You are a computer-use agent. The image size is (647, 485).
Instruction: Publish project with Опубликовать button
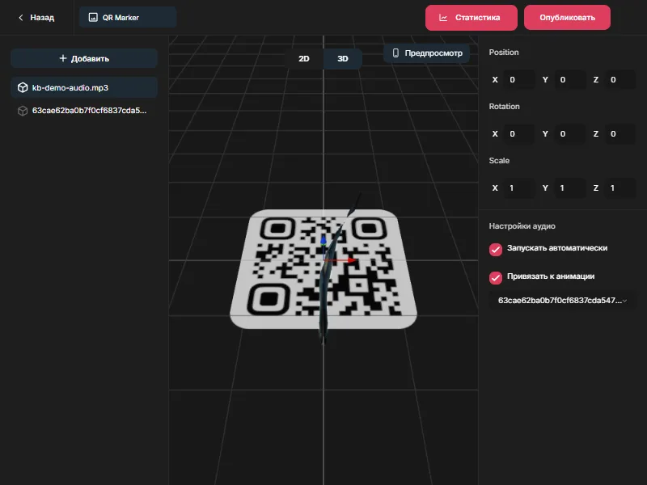[x=567, y=18]
